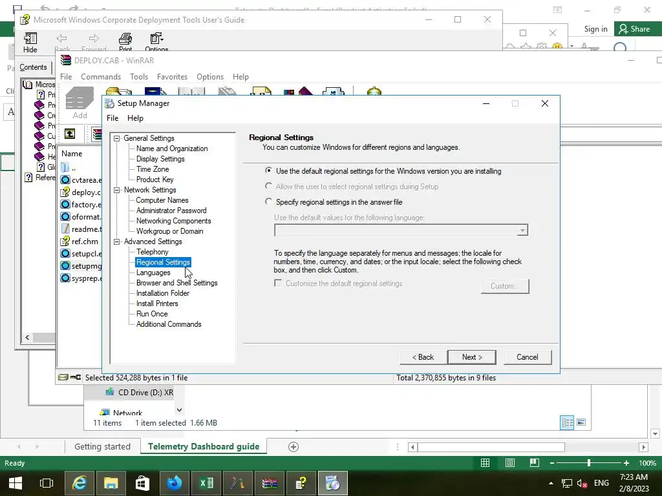Click the Start button
This screenshot has height=496, width=662.
tap(16, 483)
